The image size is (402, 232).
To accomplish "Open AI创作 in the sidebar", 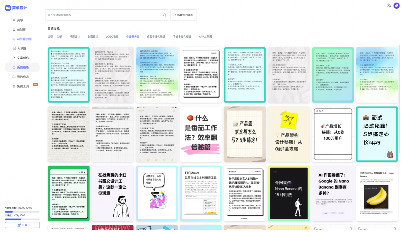I will (21, 29).
